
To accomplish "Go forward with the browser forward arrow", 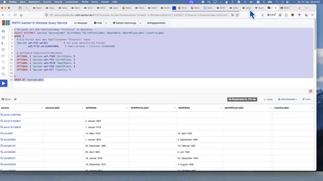I will 9,15.
